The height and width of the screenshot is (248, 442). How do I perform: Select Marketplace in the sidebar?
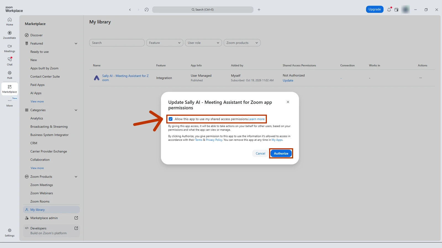click(x=10, y=89)
